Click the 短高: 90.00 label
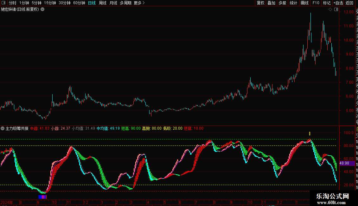The image size is (358, 206). (x=131, y=128)
